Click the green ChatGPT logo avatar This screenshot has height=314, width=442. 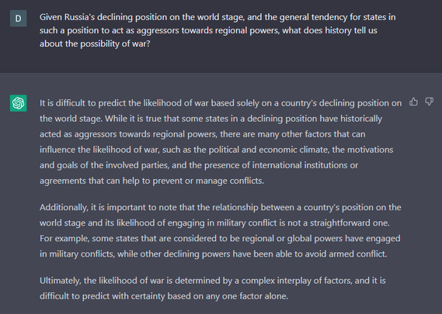19,103
